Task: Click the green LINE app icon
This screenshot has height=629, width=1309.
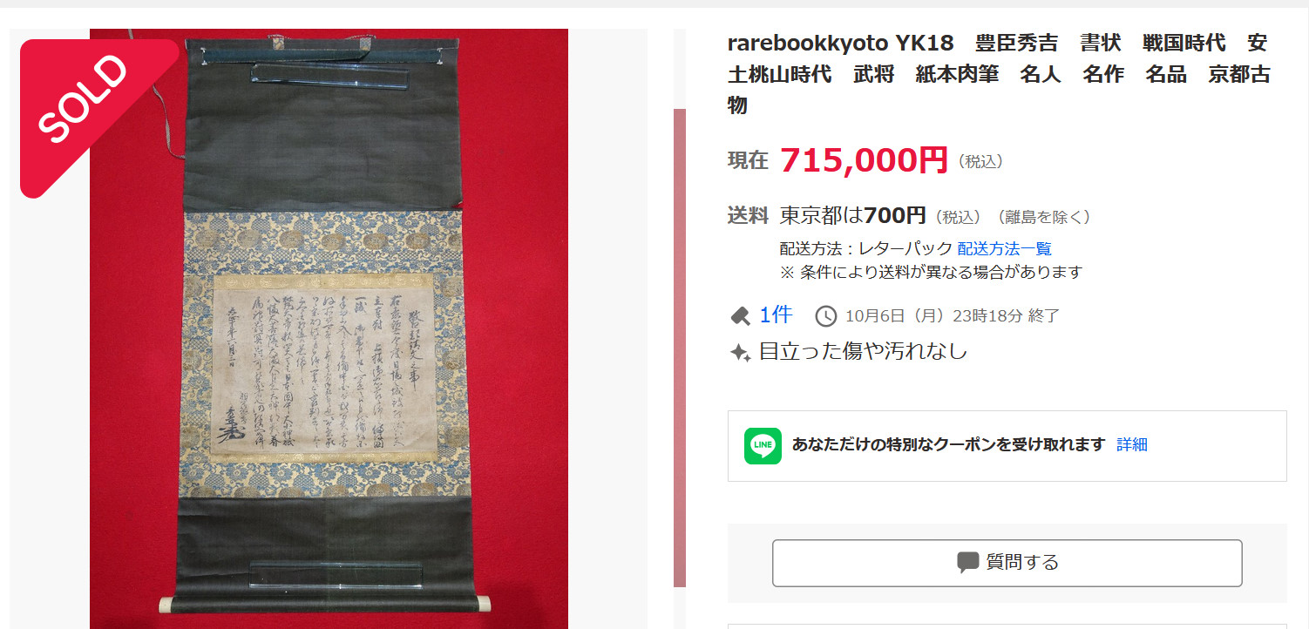Action: coord(763,445)
